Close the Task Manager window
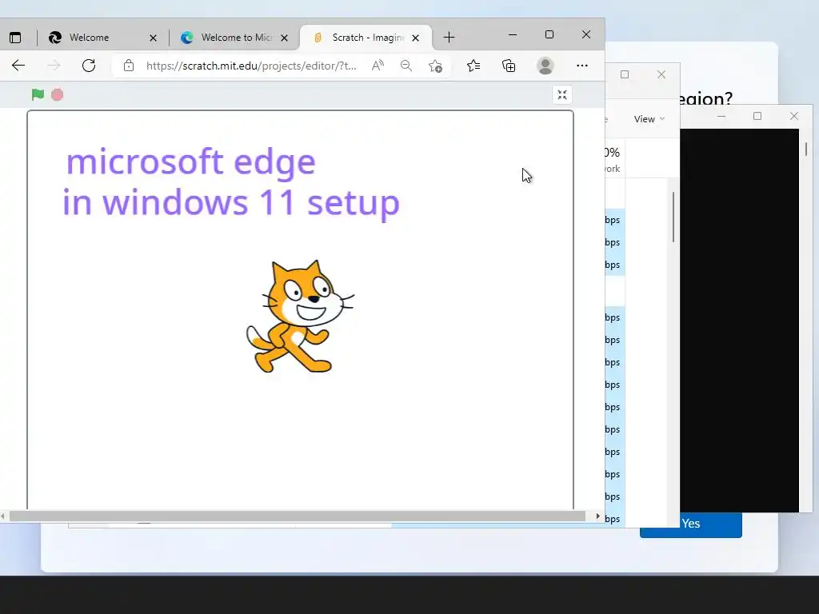Image resolution: width=819 pixels, height=614 pixels. click(x=661, y=74)
